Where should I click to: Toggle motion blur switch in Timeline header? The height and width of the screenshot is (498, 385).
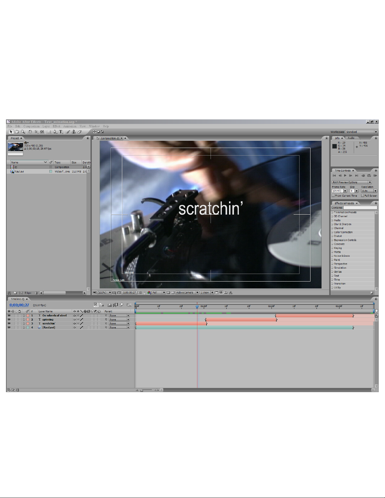(x=121, y=305)
